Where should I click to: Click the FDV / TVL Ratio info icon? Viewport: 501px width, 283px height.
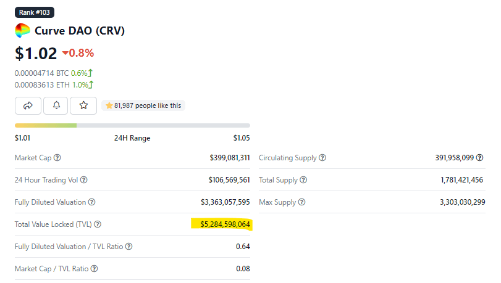coord(128,247)
